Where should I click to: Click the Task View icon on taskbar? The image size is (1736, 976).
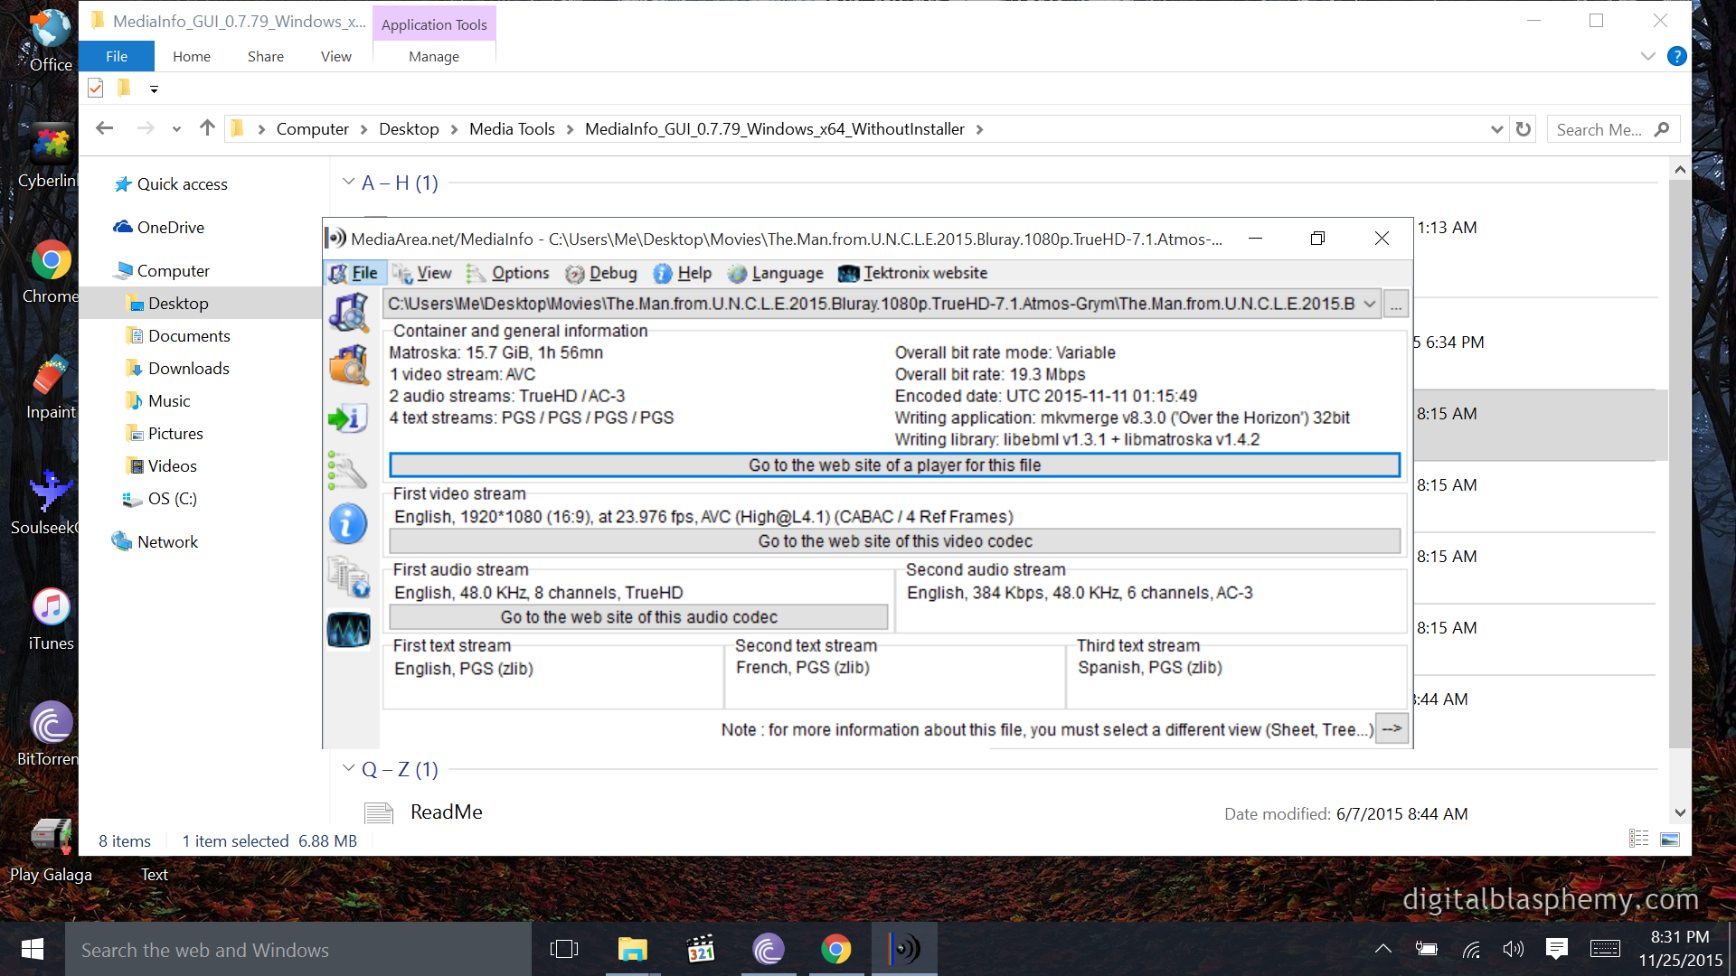(x=563, y=949)
